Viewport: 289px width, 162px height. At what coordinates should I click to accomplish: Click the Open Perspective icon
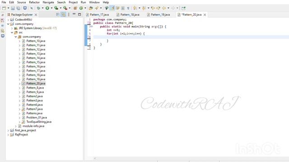point(183,8)
